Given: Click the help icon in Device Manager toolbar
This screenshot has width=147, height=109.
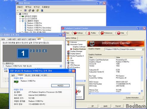Looking at the screenshot, I should point(37,10).
